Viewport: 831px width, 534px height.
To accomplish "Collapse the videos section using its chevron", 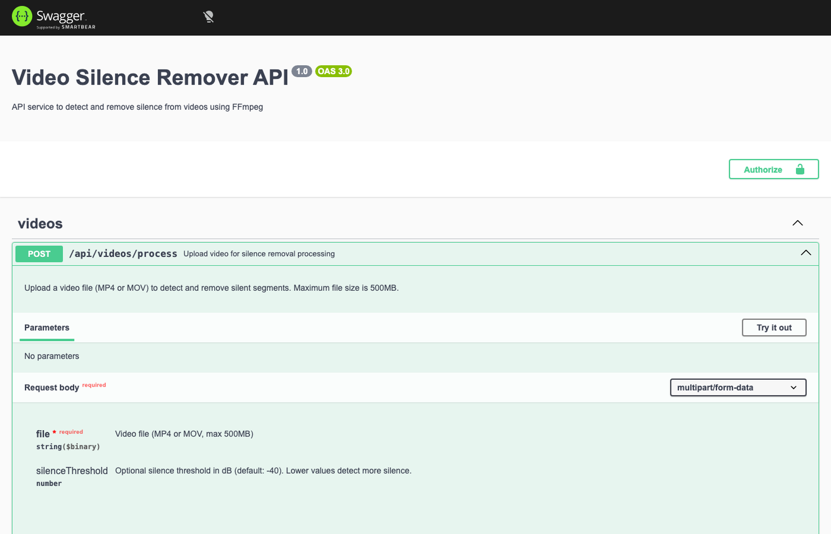I will click(797, 223).
